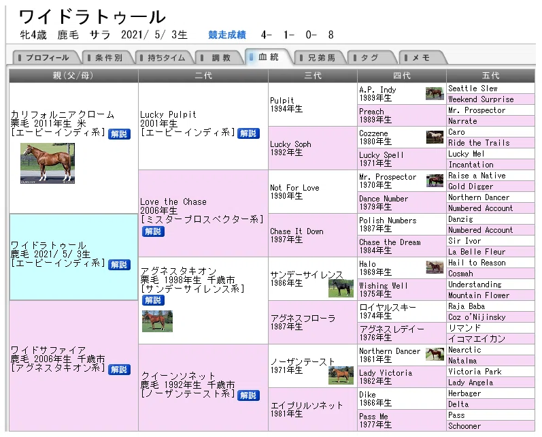Open the 持ちタイム tab

point(165,57)
